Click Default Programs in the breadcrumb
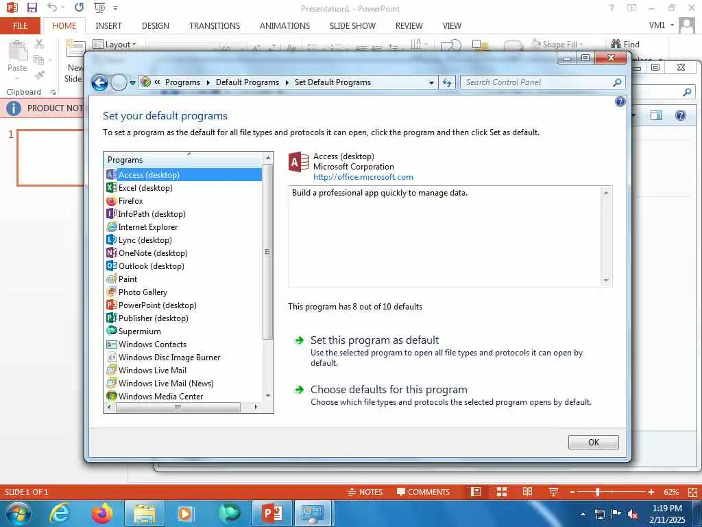702x527 pixels. [247, 82]
